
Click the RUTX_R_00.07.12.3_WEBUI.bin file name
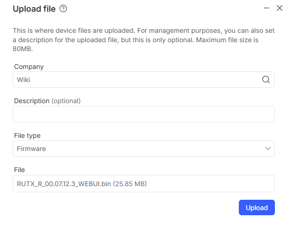point(64,183)
